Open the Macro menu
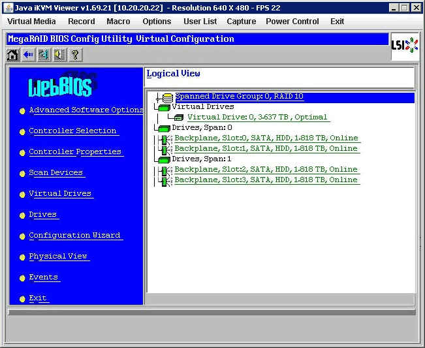Viewport: 425px width, 348px height. pos(118,22)
